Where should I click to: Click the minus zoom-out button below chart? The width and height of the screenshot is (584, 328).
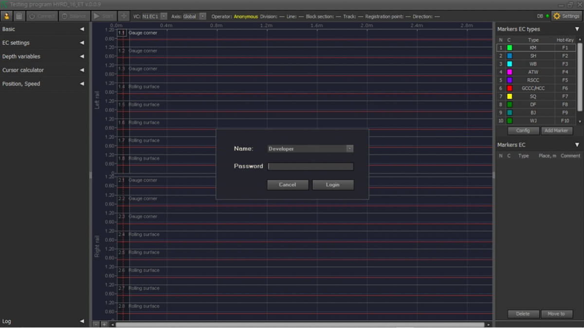pyautogui.click(x=96, y=324)
